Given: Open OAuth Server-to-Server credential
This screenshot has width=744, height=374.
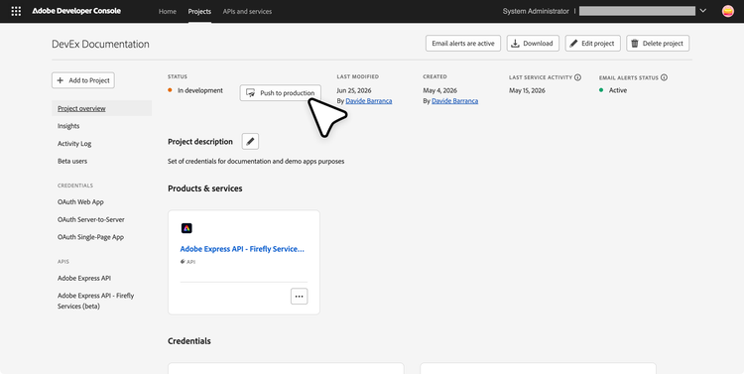Looking at the screenshot, I should pyautogui.click(x=91, y=220).
